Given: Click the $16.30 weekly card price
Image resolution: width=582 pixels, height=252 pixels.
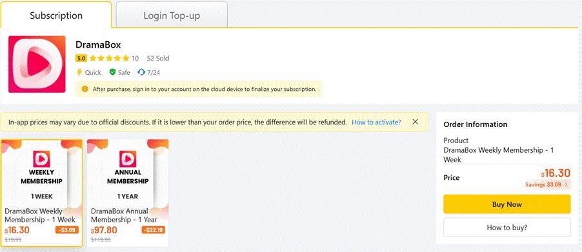Looking at the screenshot, I should 17,230.
